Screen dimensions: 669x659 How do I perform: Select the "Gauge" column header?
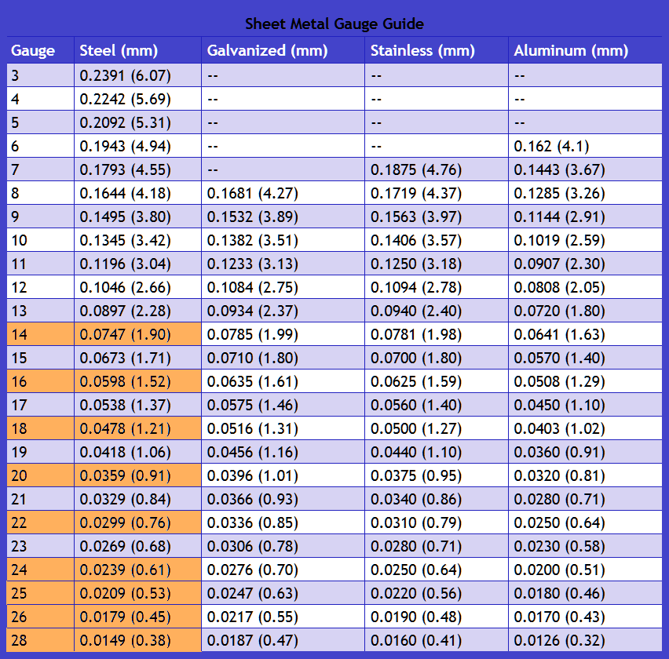click(x=41, y=50)
